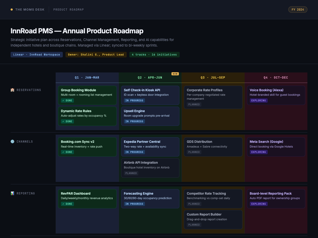Click The Moms Desk brand name
The image size is (318, 238).
30,10
